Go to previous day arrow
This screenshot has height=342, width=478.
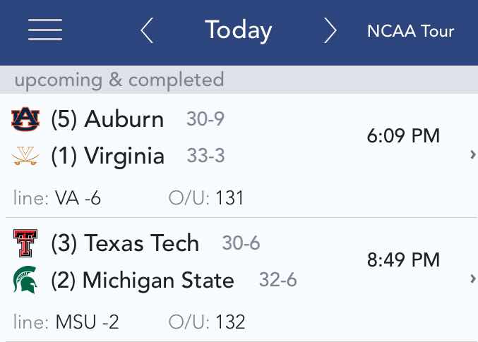(147, 30)
